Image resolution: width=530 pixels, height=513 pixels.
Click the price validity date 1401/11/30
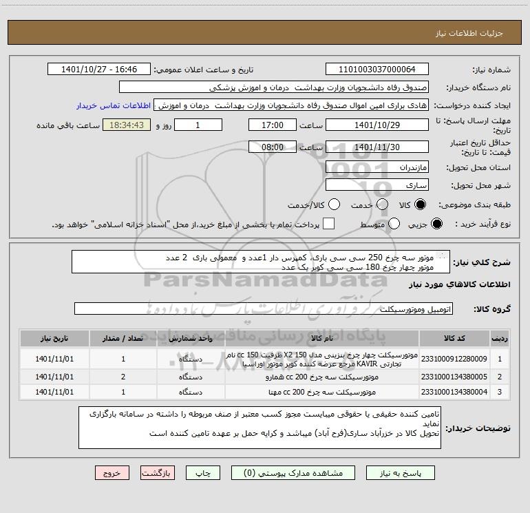coord(377,147)
